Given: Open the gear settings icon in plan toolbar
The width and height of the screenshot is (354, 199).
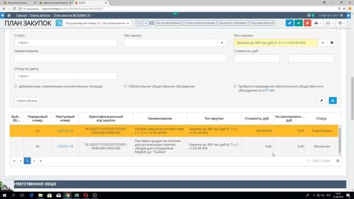Looking at the screenshot, I should (x=341, y=23).
